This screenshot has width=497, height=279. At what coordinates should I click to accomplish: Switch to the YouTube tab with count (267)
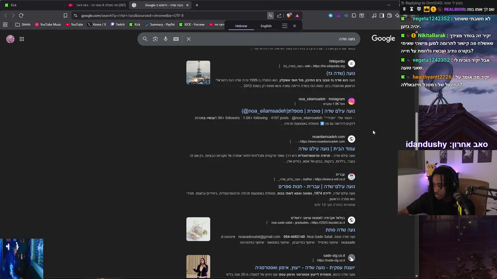click(x=96, y=5)
